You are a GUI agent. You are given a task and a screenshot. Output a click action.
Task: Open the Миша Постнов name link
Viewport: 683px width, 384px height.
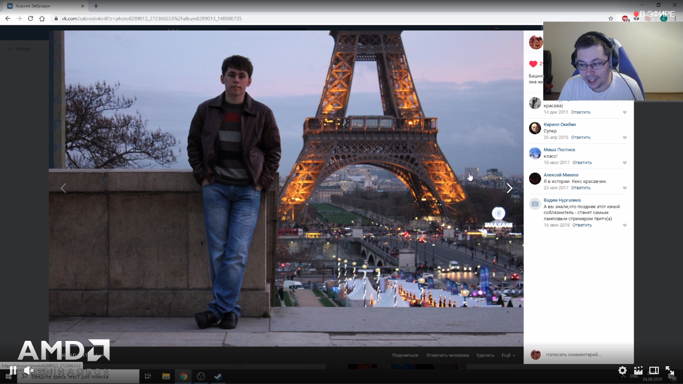559,150
